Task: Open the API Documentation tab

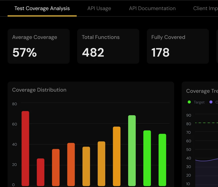Action: point(152,8)
